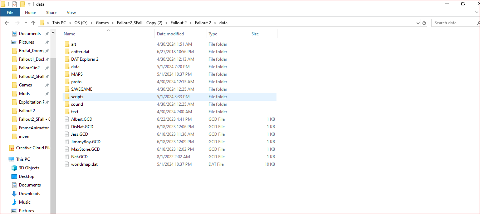Click the text folder icon
Viewport: 480px width, 214px height.
tap(67, 112)
